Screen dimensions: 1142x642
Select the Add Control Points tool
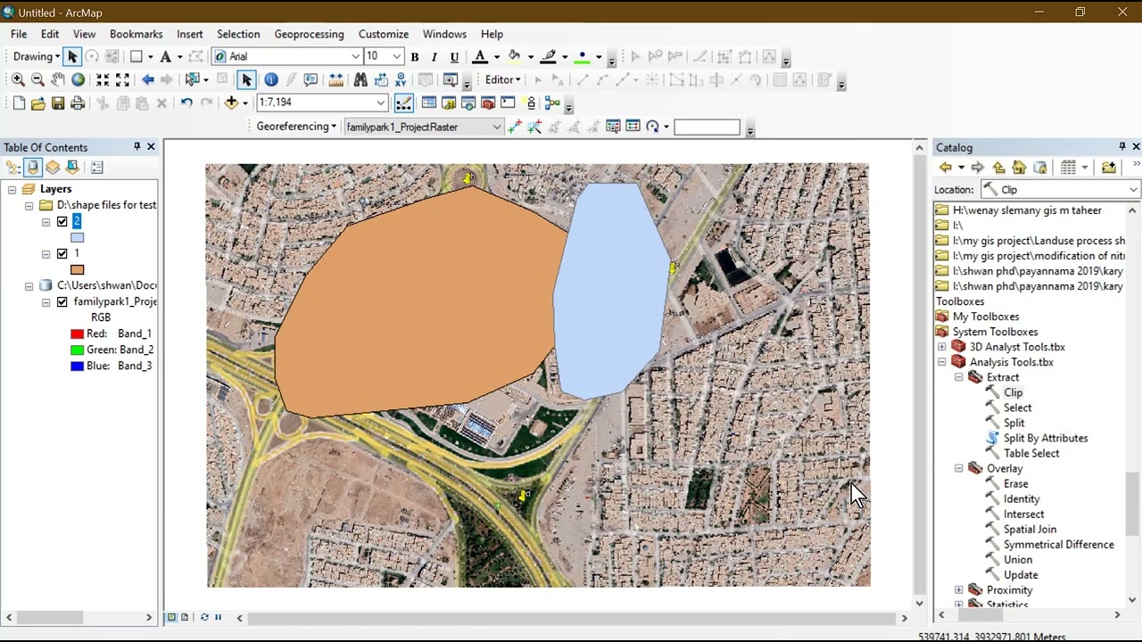click(515, 127)
